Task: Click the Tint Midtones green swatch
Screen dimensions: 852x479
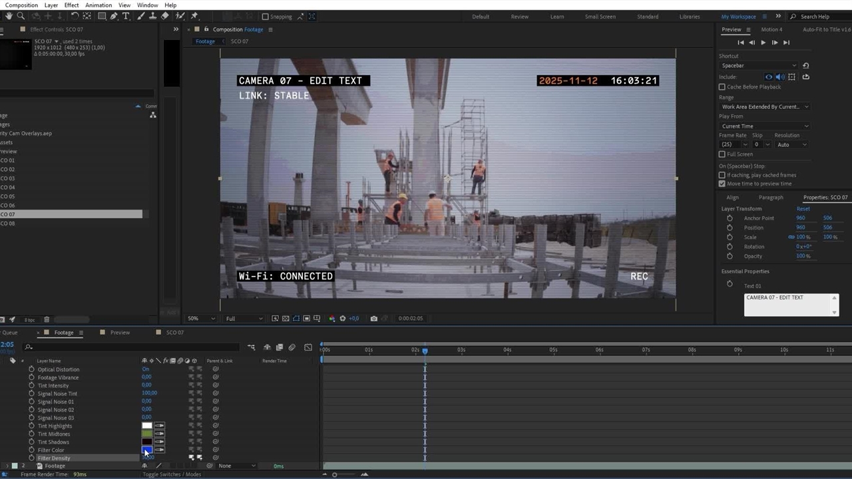Action: (x=147, y=434)
